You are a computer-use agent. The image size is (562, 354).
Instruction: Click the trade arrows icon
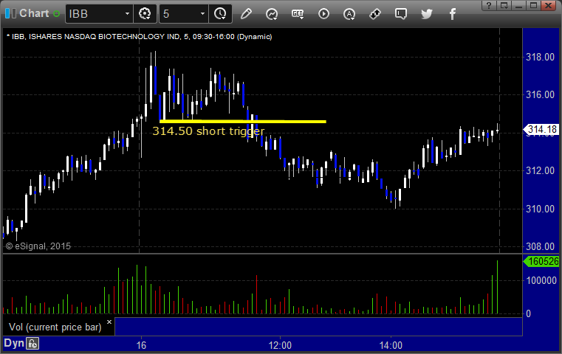(375, 14)
